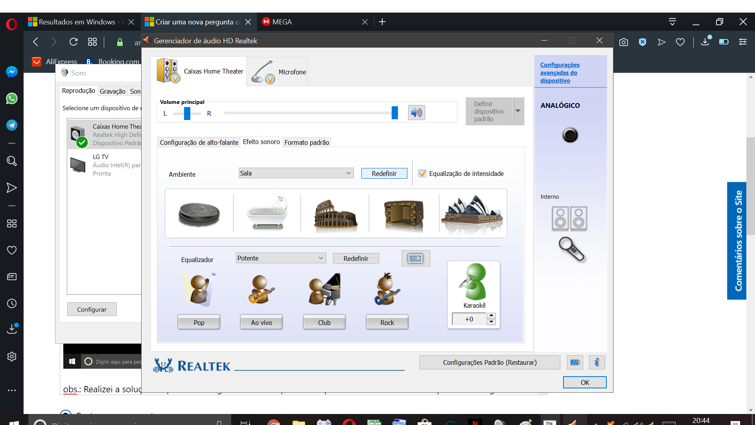755x425 pixels.
Task: Expand the Definir dispositivo padrão arrow
Action: [x=518, y=111]
